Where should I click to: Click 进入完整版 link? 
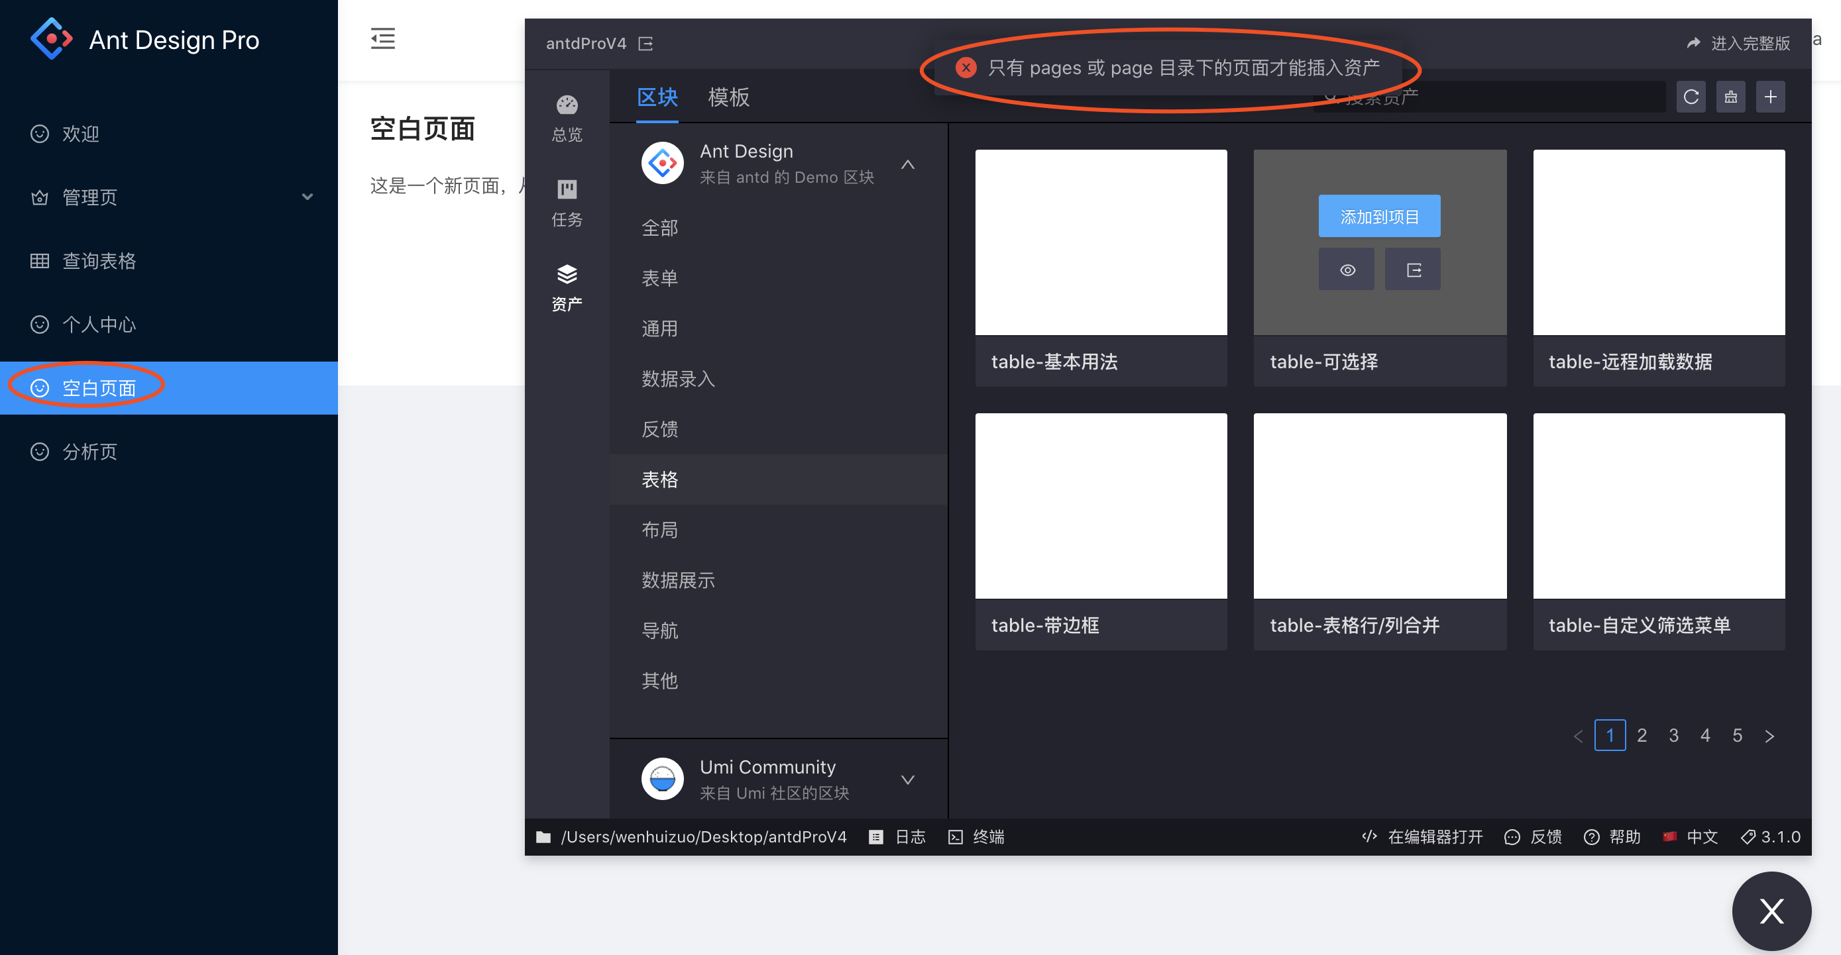click(x=1739, y=43)
